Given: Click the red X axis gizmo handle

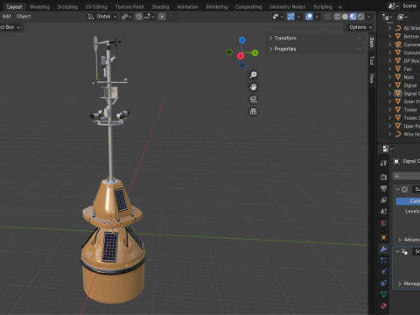Looking at the screenshot, I should (241, 56).
